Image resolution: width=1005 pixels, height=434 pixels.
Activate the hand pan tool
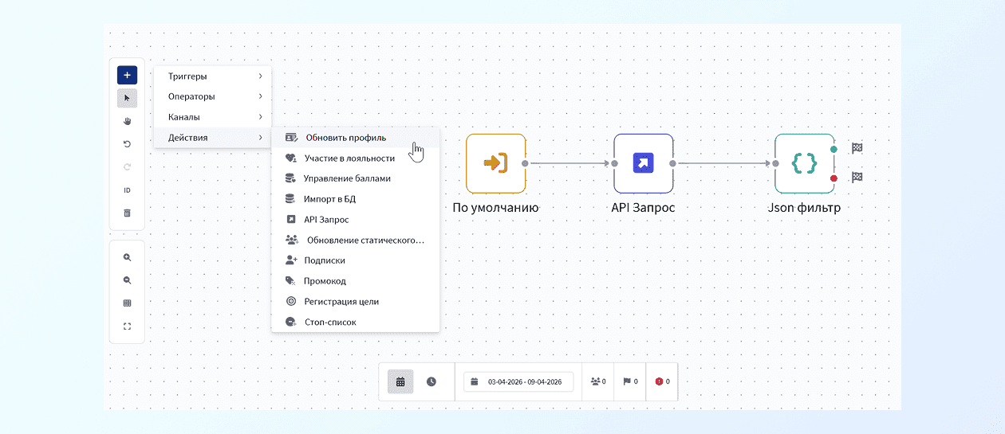click(x=127, y=121)
